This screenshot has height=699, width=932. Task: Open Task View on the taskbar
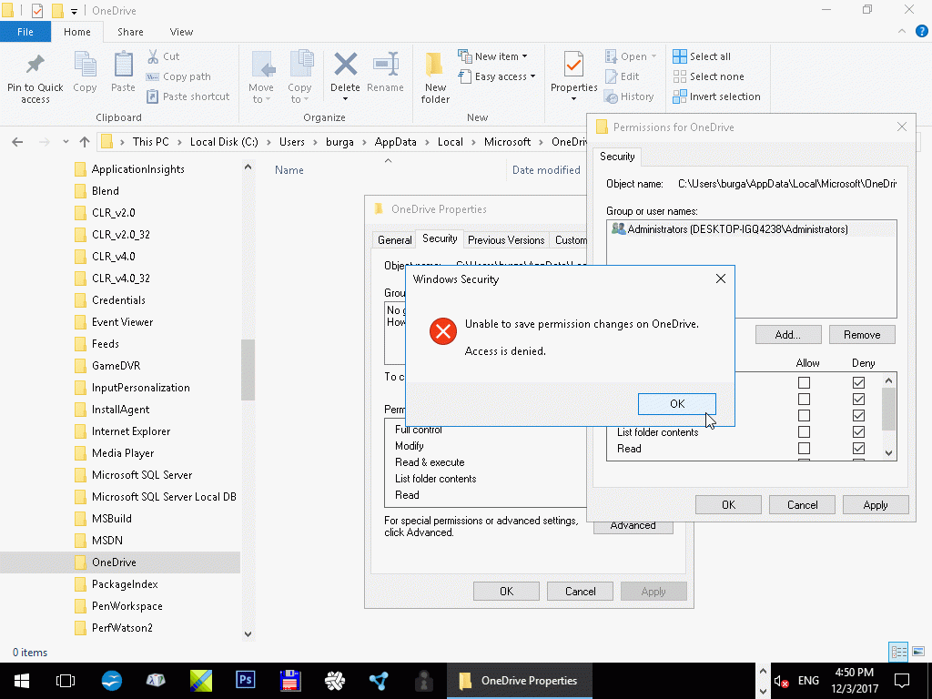pyautogui.click(x=66, y=681)
